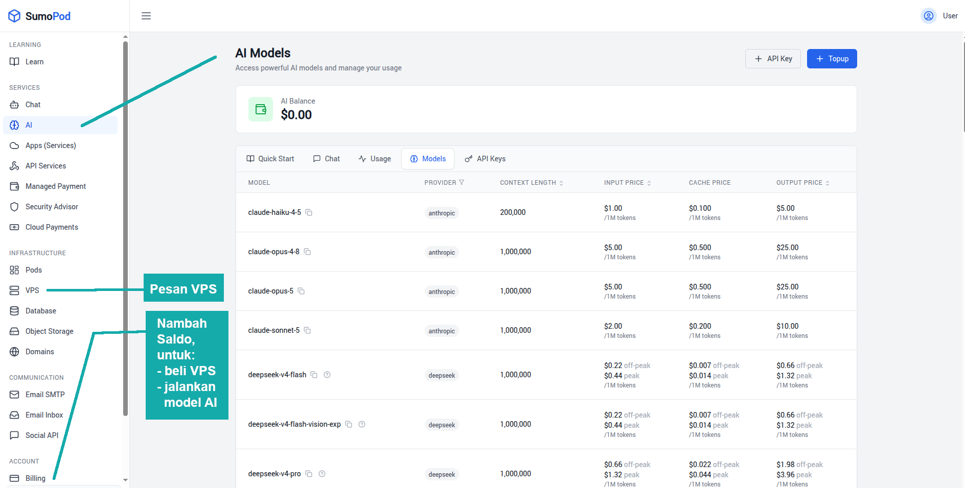Click the AI Balance wallet icon
The width and height of the screenshot is (965, 488).
point(261,109)
